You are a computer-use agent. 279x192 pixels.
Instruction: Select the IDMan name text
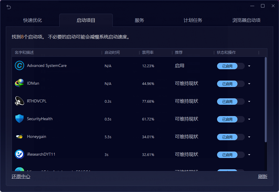[x=33, y=83]
